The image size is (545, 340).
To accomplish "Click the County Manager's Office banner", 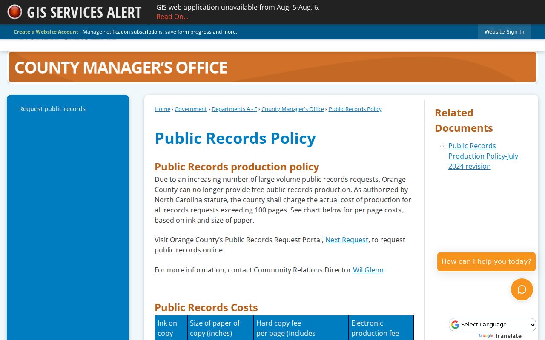I will (272, 67).
